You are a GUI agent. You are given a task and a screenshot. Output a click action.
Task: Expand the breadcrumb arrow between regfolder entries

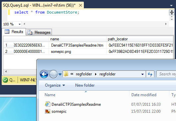point(96,74)
